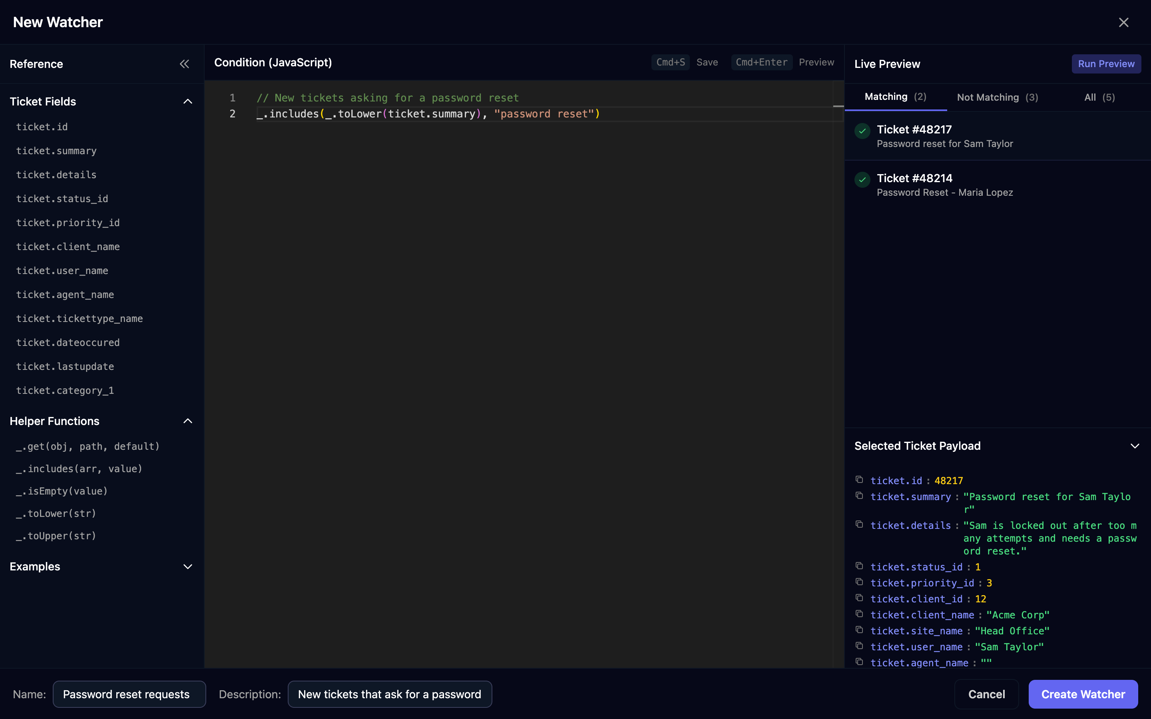The width and height of the screenshot is (1151, 719).
Task: Focus the Name input field
Action: pos(129,694)
